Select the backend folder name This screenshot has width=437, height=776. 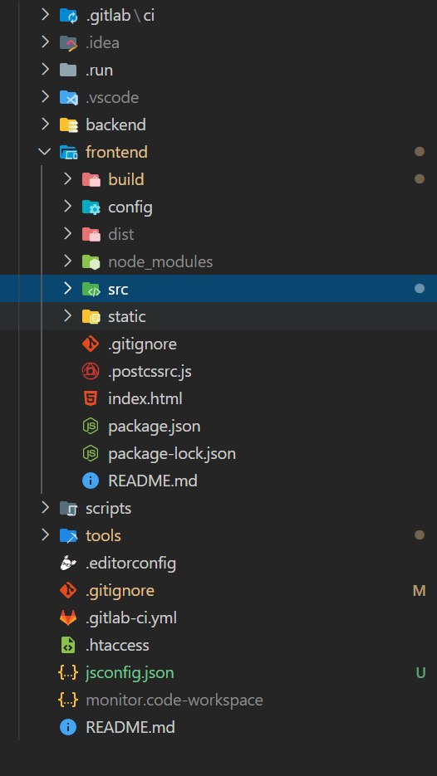[116, 124]
